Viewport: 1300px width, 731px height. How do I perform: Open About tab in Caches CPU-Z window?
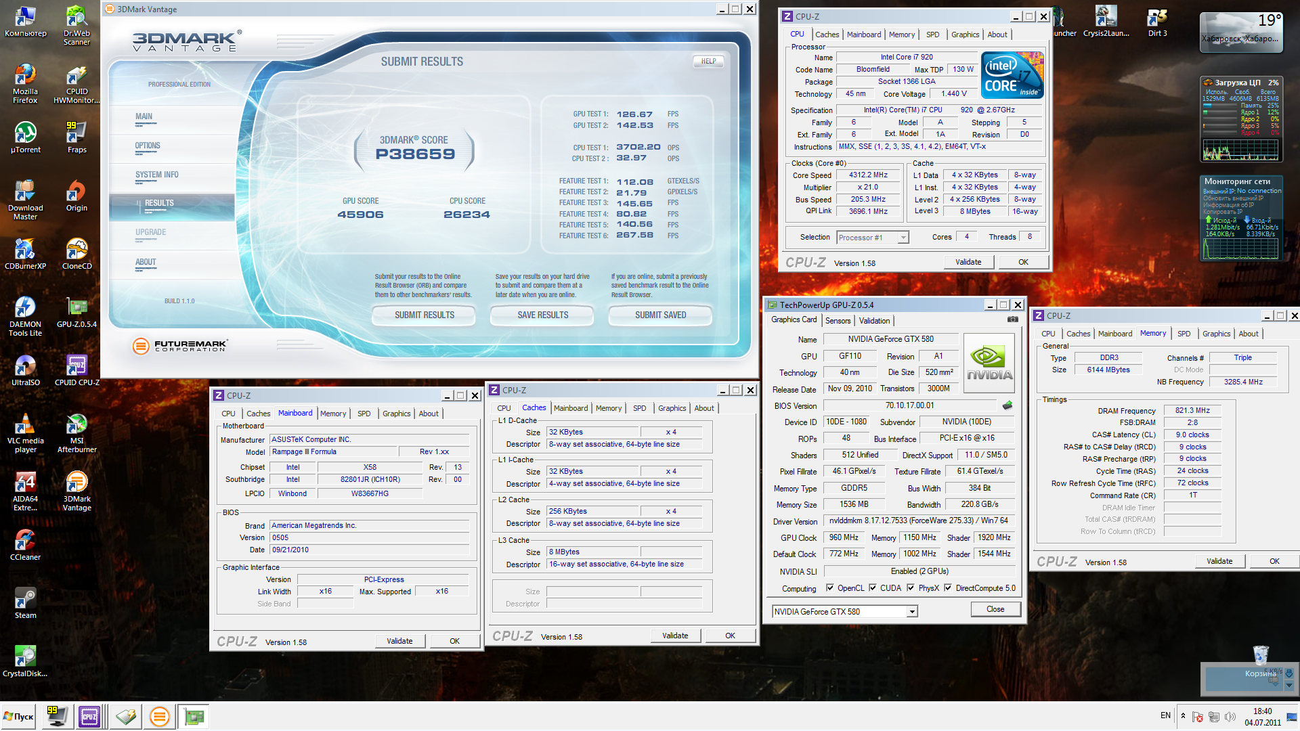pyautogui.click(x=703, y=408)
